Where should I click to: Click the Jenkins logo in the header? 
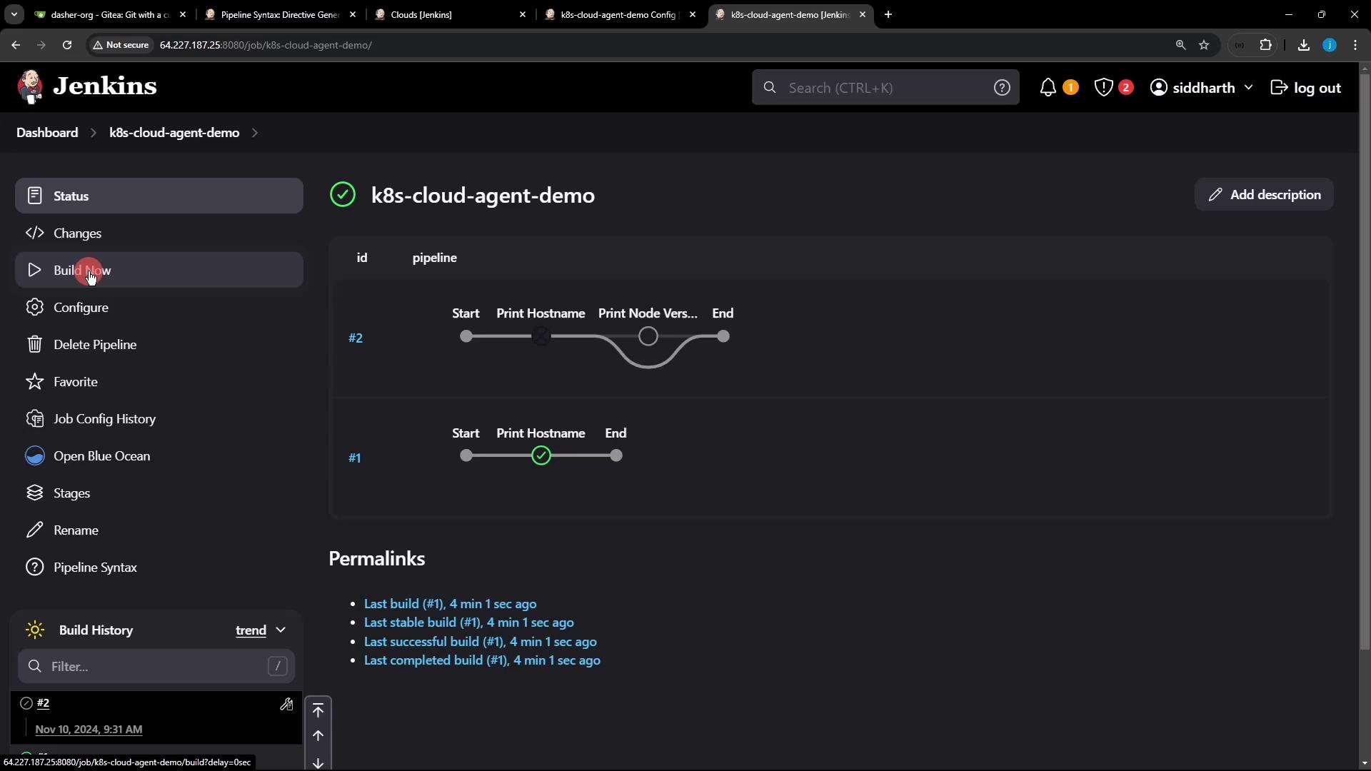pos(87,87)
